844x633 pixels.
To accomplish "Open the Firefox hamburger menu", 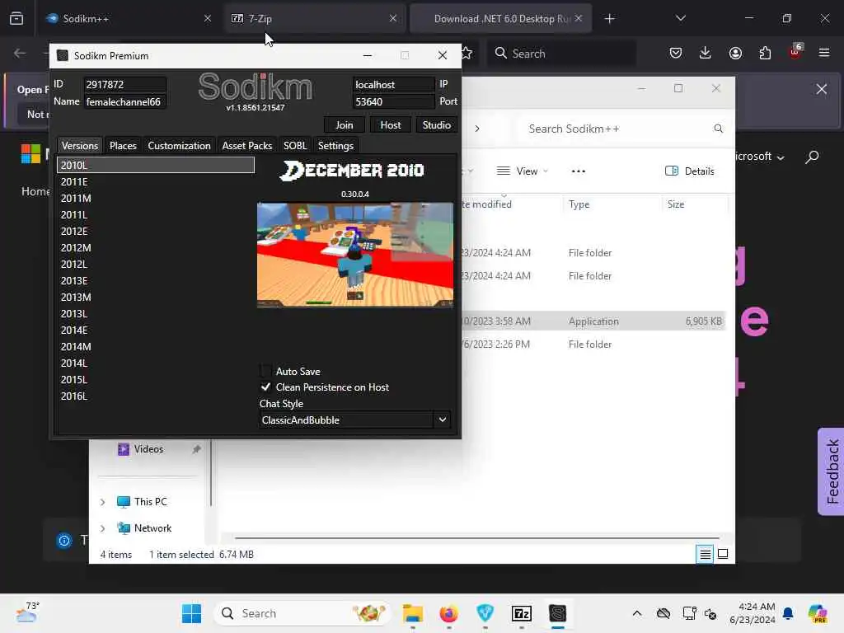I will 824,54.
